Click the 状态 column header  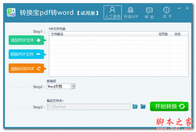click(x=178, y=34)
